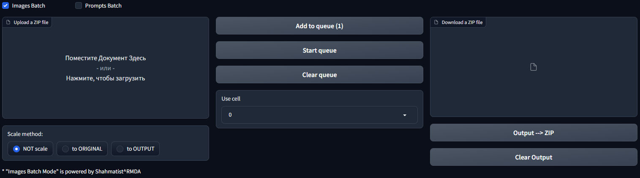Click the file icon beside Download a ZIP file
This screenshot has width=640, height=178.
coord(436,22)
